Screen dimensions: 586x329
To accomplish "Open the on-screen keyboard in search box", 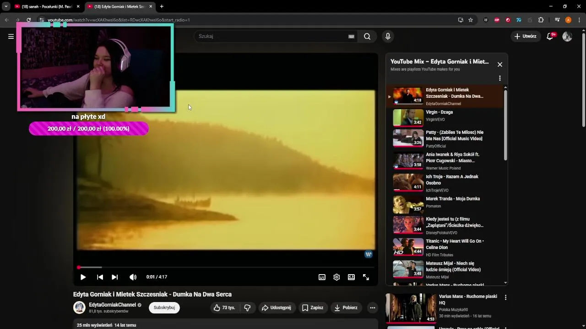I will tap(351, 37).
